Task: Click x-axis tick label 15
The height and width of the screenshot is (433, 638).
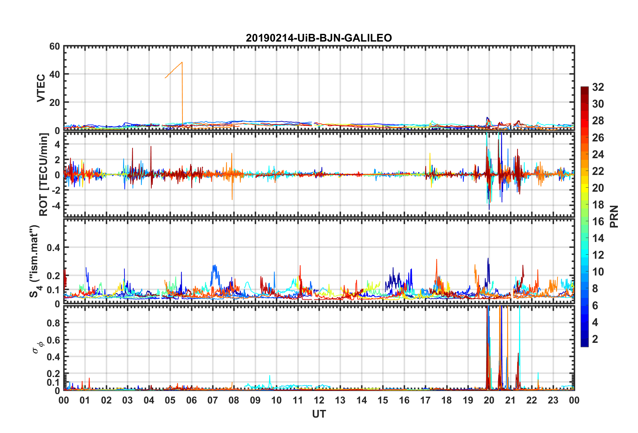Action: (x=382, y=400)
